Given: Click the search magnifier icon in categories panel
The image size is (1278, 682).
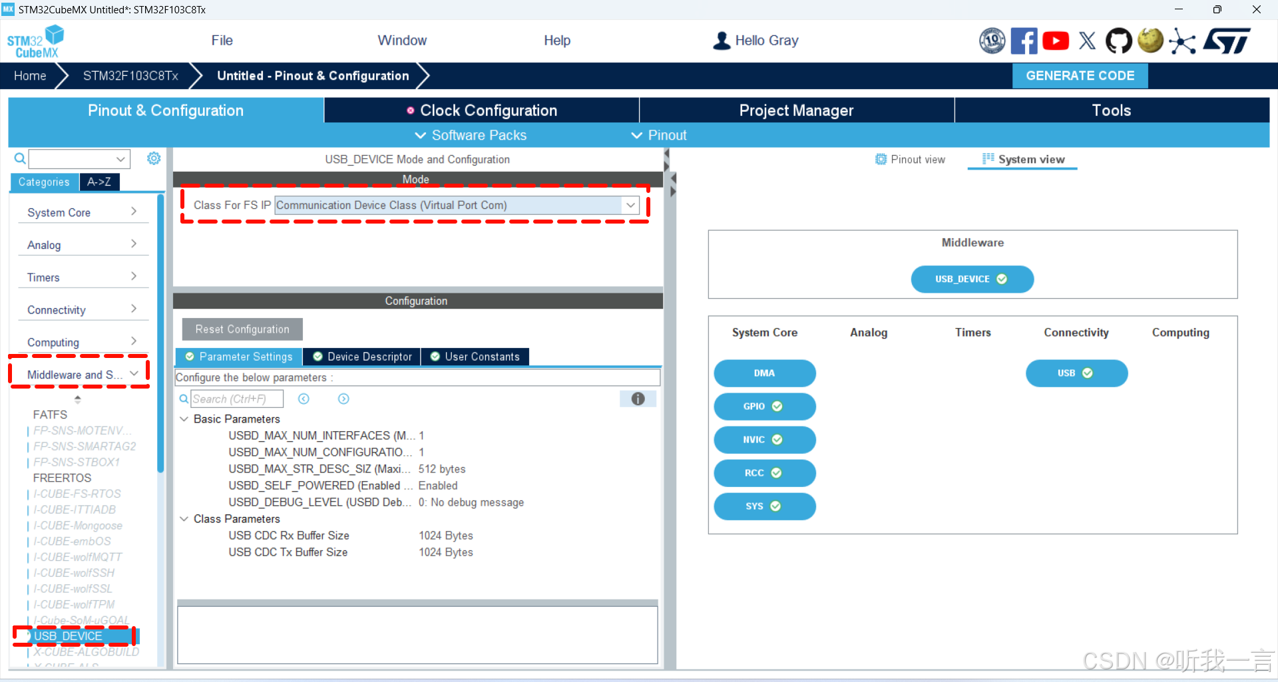Looking at the screenshot, I should click(x=20, y=158).
